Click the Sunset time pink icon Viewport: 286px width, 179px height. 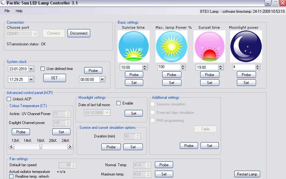pos(209,46)
